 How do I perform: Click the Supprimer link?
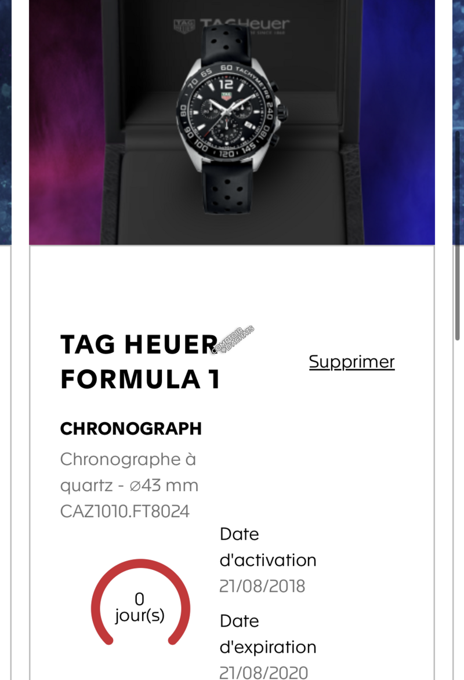point(351,362)
